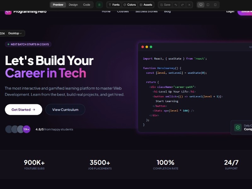Viewport: 252px width, 189px height.
Task: Switch to the Code tab
Action: pyautogui.click(x=87, y=5)
